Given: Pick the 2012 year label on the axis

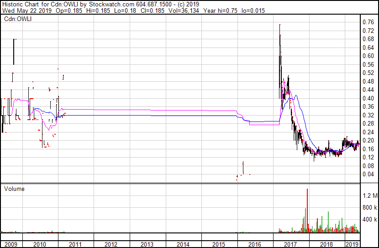Looking at the screenshot, I should click(111, 244).
